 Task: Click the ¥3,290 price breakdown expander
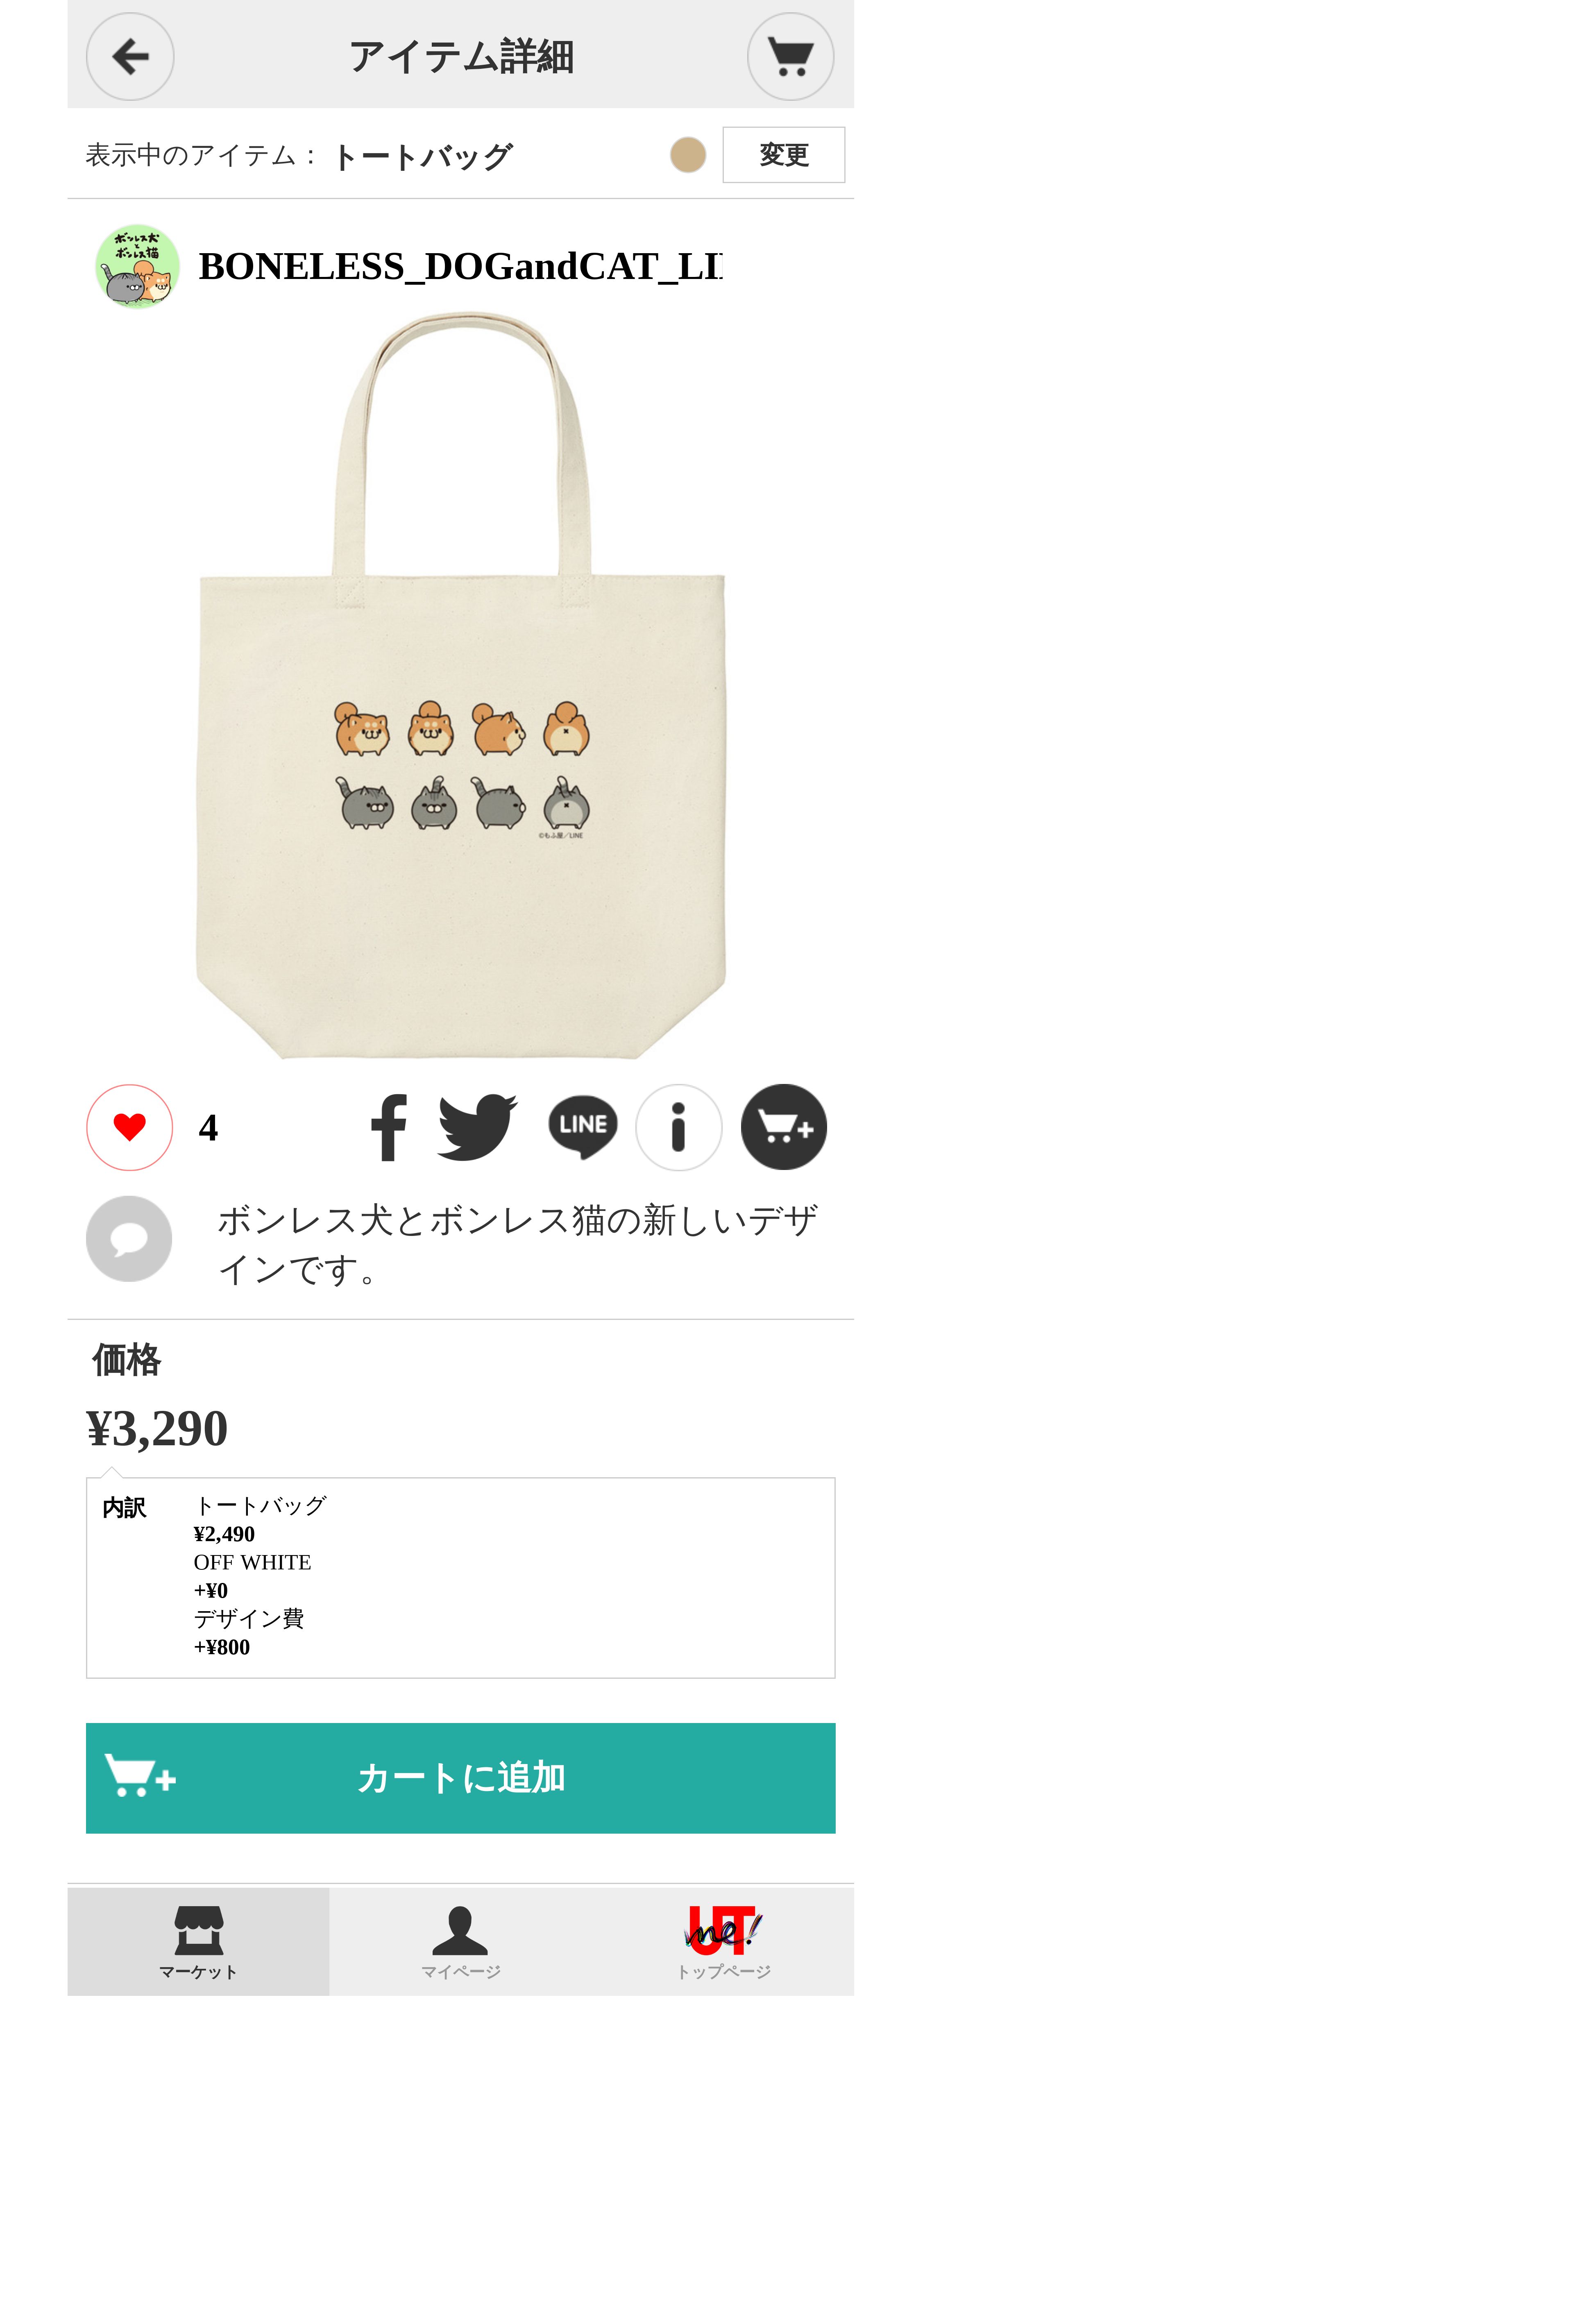[157, 1428]
